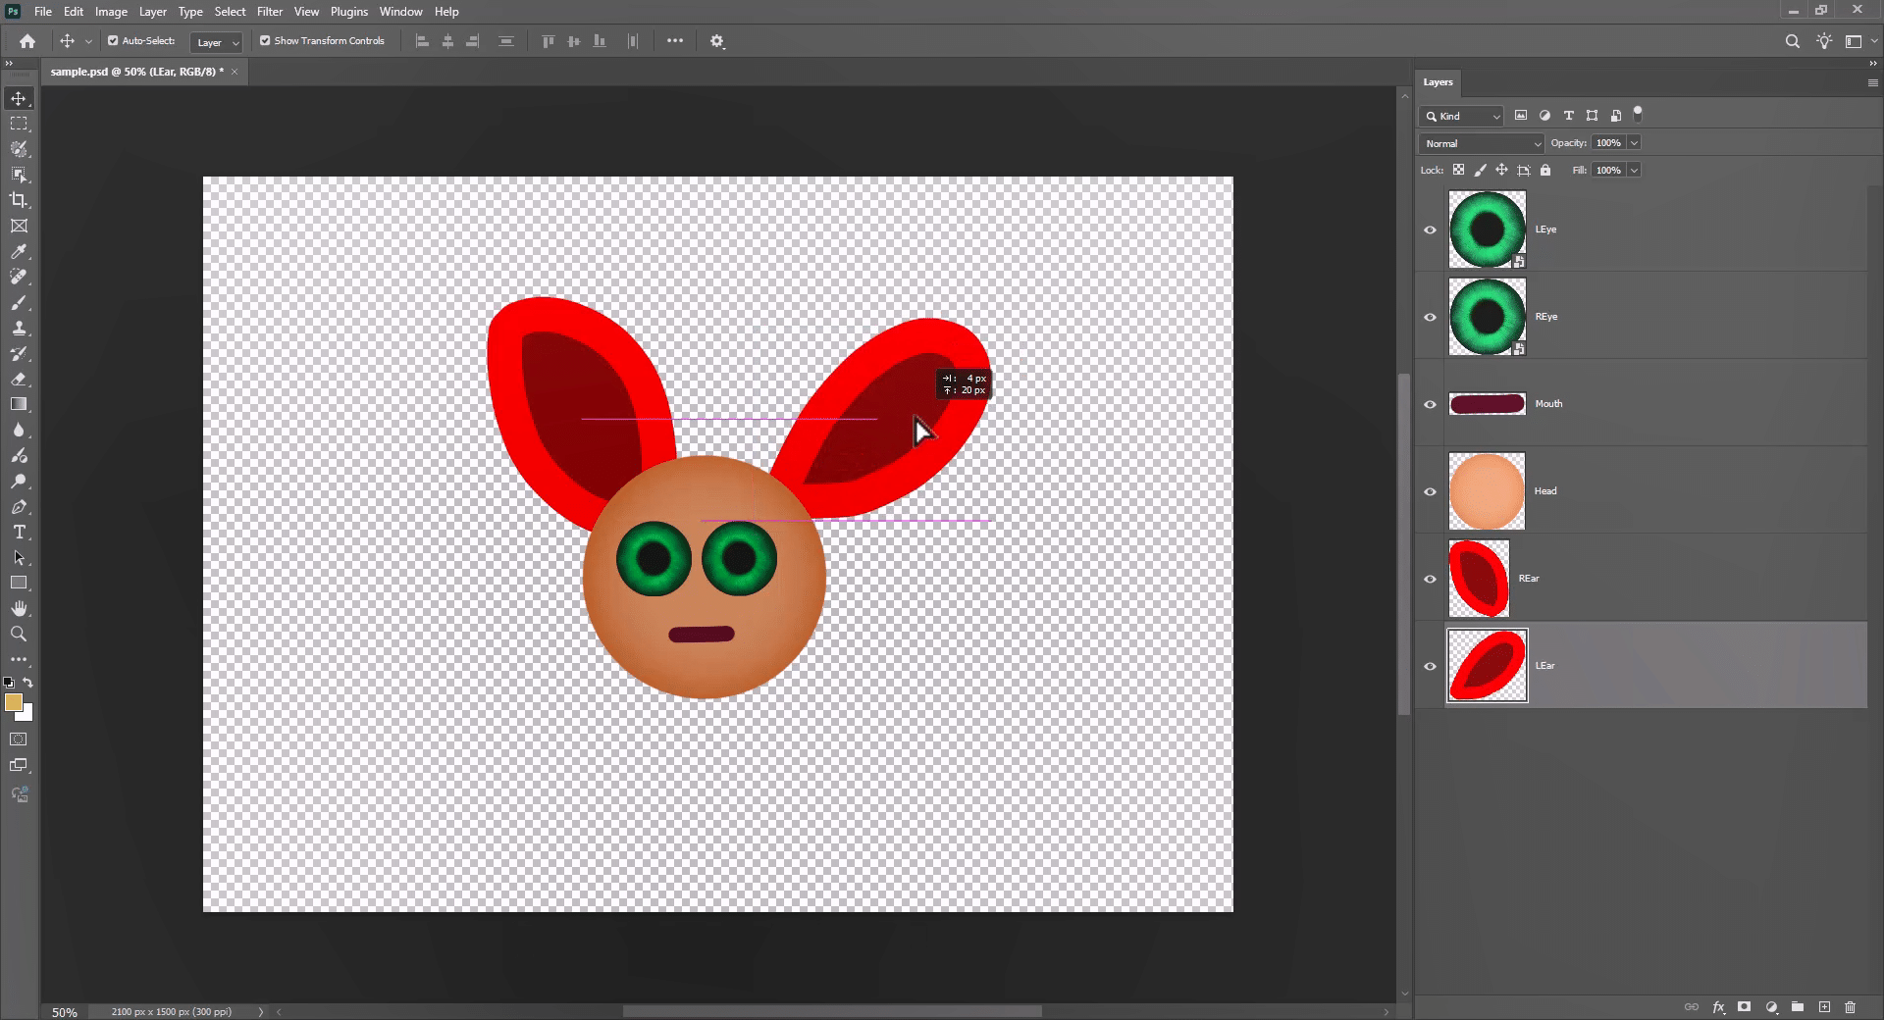Select the Eraser tool

(x=19, y=379)
